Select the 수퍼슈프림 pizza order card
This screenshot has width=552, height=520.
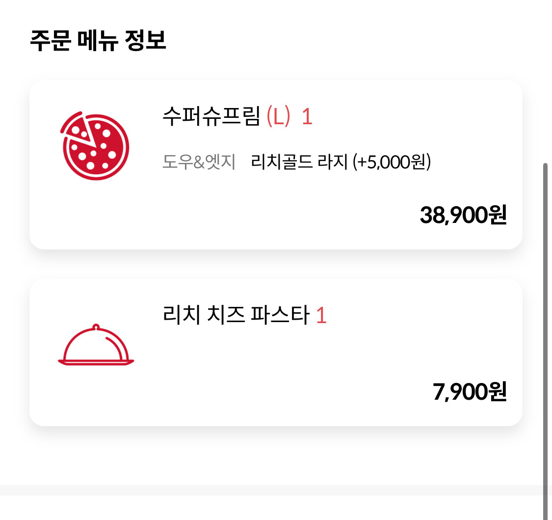(276, 164)
